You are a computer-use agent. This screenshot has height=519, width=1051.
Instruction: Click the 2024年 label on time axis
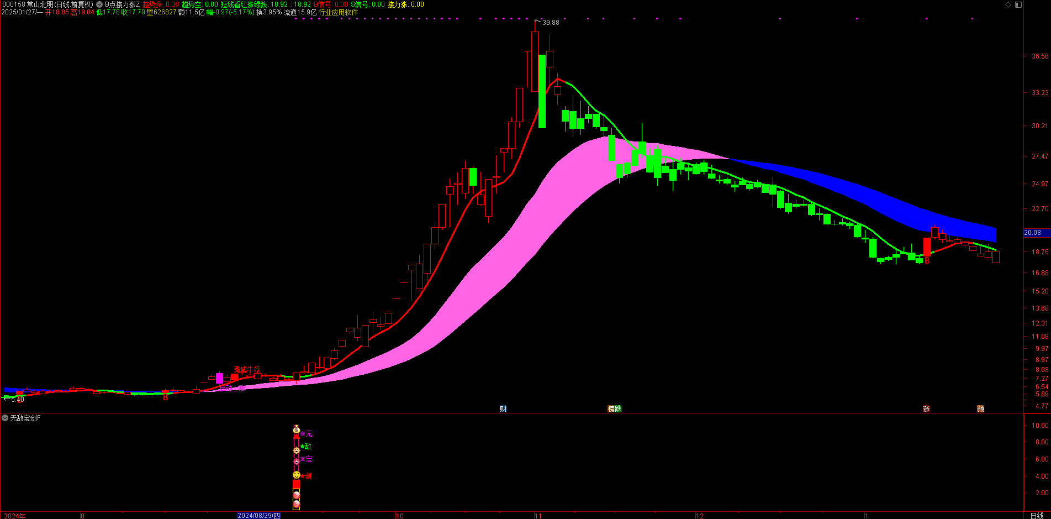15,516
